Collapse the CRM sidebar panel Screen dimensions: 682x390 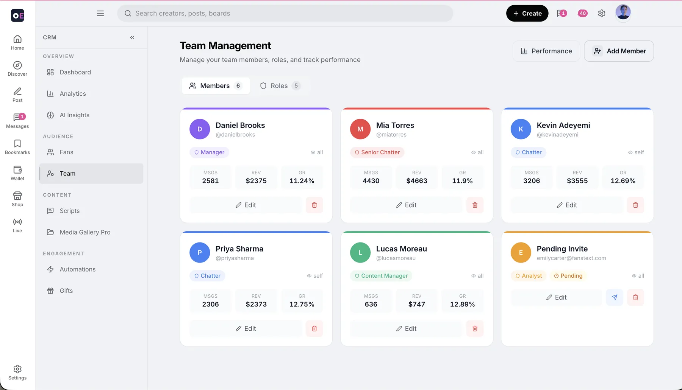[132, 37]
